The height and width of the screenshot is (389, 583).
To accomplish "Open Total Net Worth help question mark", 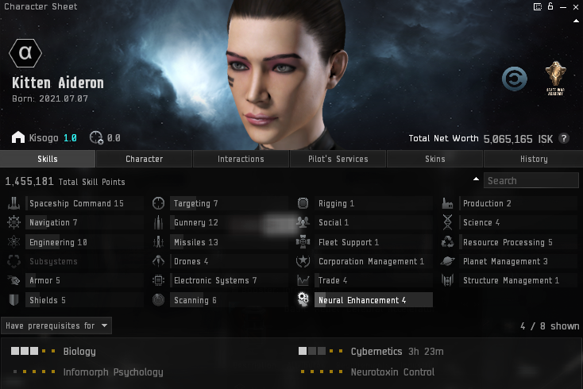I will pyautogui.click(x=564, y=138).
